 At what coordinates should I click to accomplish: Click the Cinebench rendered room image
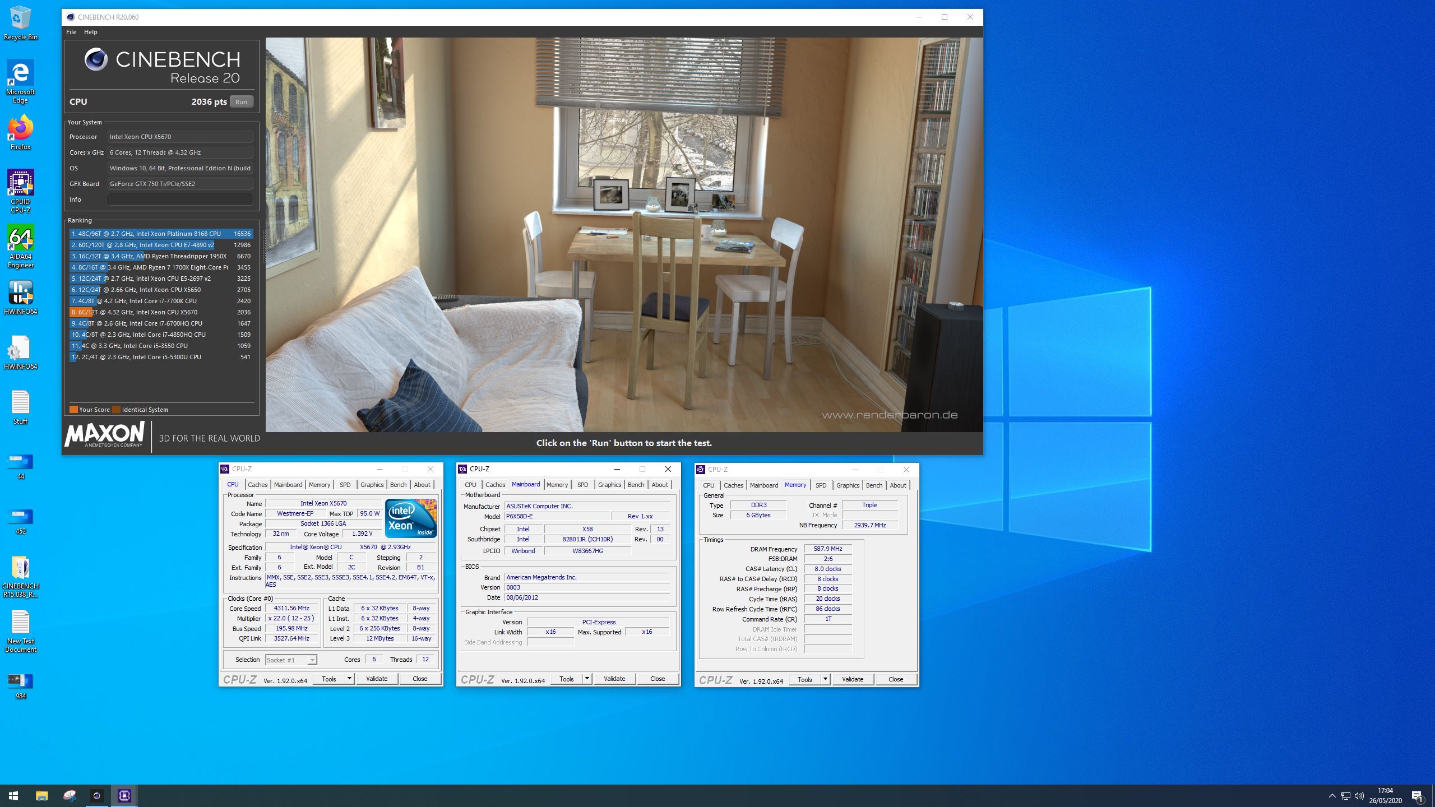point(624,234)
